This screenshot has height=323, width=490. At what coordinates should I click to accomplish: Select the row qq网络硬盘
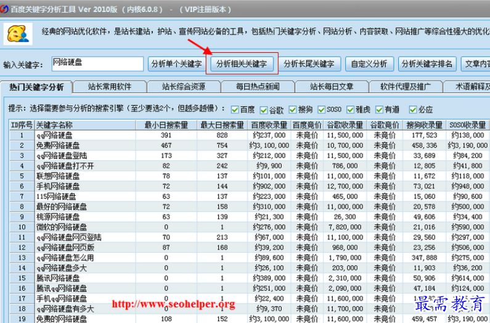tap(250, 136)
